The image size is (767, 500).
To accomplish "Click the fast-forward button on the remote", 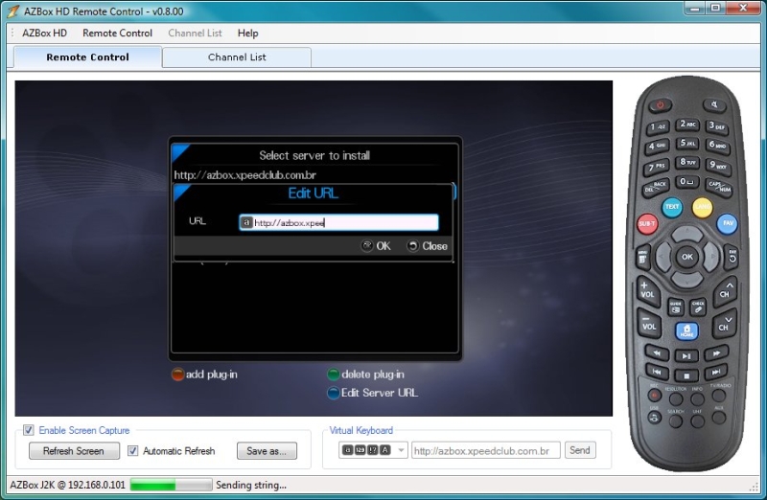I will tap(716, 352).
